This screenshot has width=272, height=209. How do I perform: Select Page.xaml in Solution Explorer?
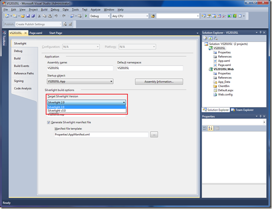click(x=224, y=65)
